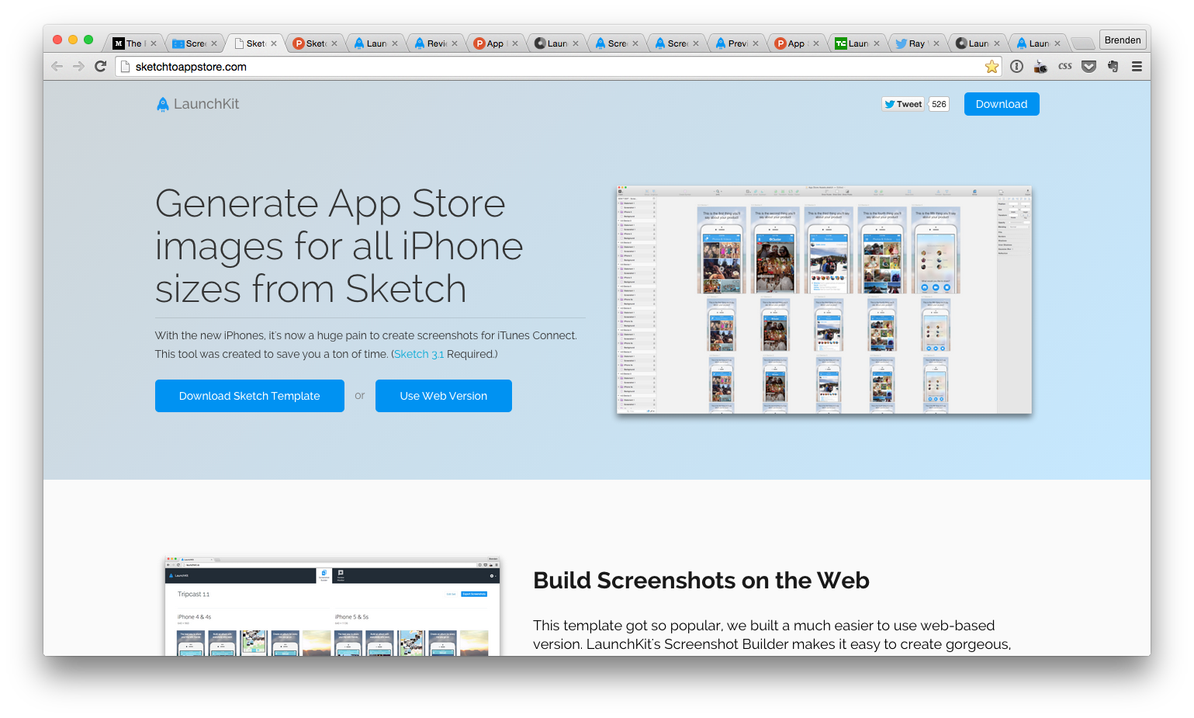Screen dimensions: 1194x718
Task: Open the camera screenshot extension
Action: [1040, 67]
